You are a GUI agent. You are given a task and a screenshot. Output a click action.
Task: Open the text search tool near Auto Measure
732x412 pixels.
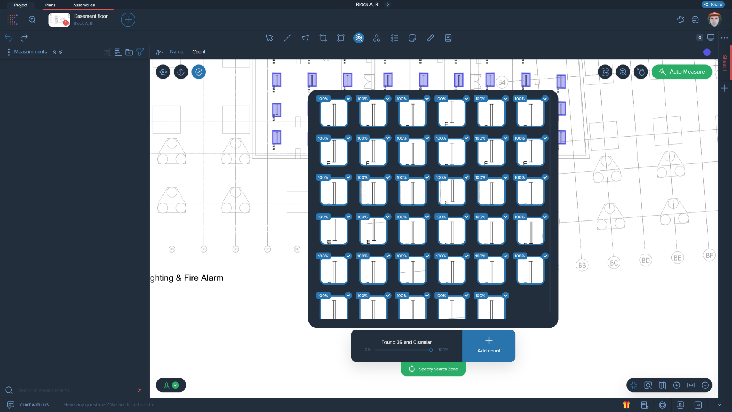point(623,72)
